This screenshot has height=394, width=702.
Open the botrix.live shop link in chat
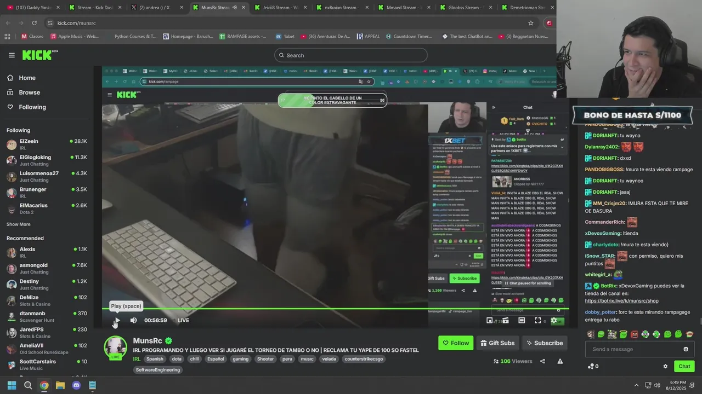point(621,300)
